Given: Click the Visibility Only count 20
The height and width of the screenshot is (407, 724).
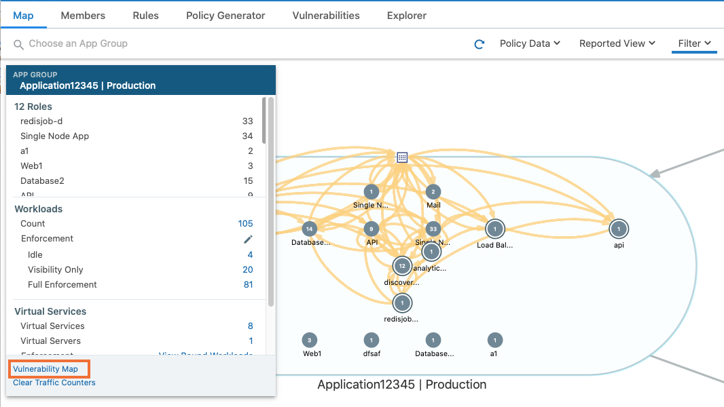Looking at the screenshot, I should pyautogui.click(x=247, y=270).
